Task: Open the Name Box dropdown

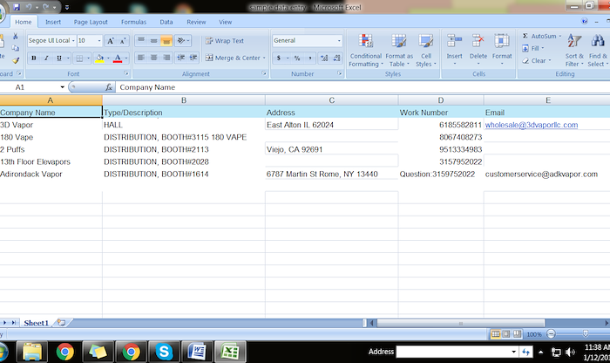Action: [x=62, y=87]
